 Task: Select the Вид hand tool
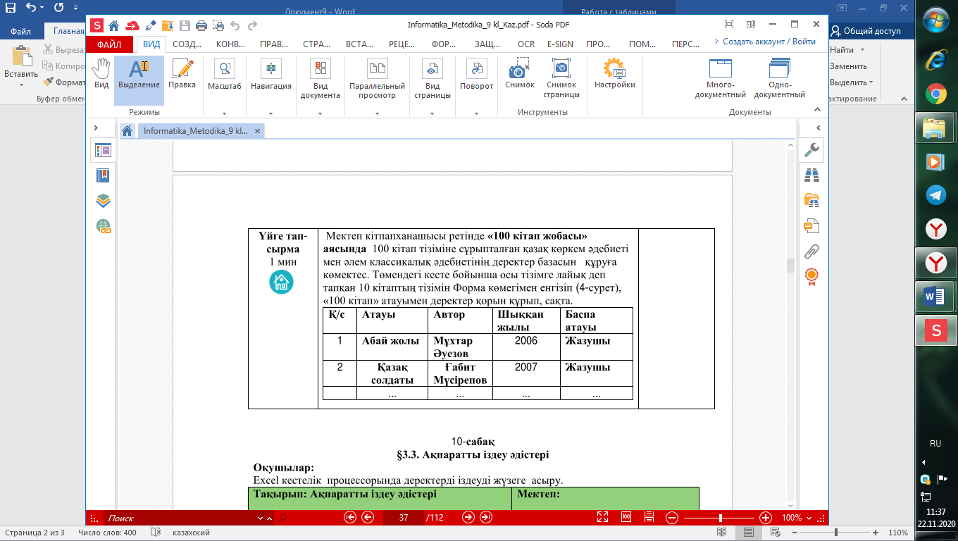click(x=101, y=73)
